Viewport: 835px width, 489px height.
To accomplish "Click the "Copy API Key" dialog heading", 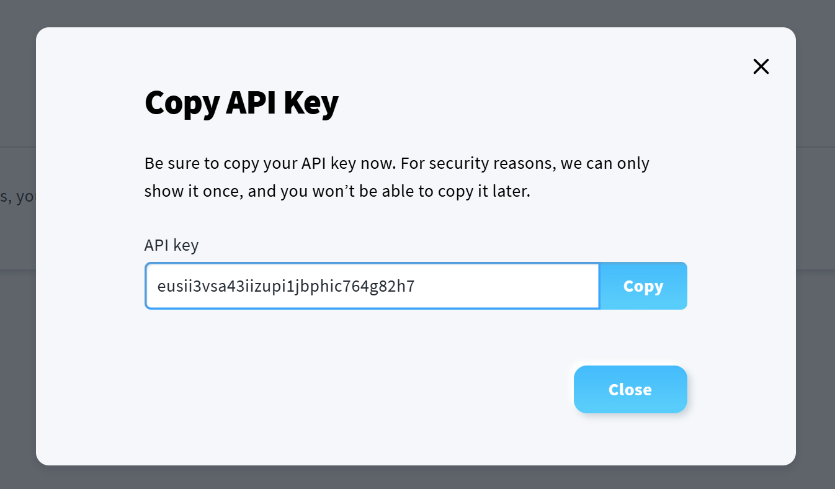I will (241, 103).
